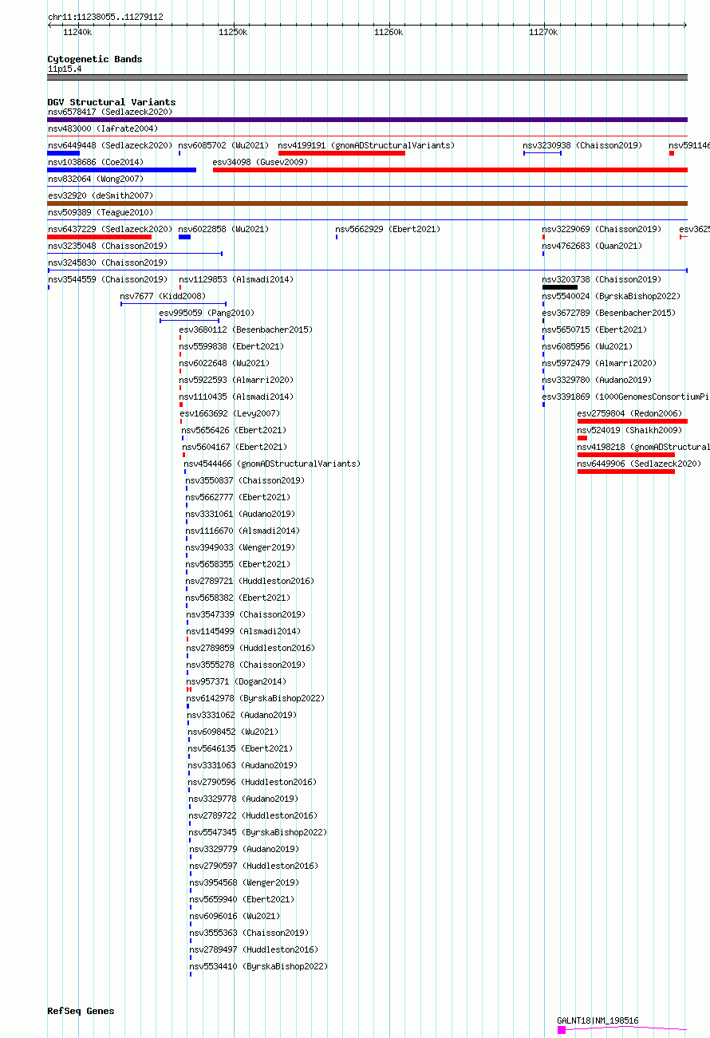Open variant nsv483000 (Iafrate2004)
The width and height of the screenshot is (710, 1038).
coord(103,128)
